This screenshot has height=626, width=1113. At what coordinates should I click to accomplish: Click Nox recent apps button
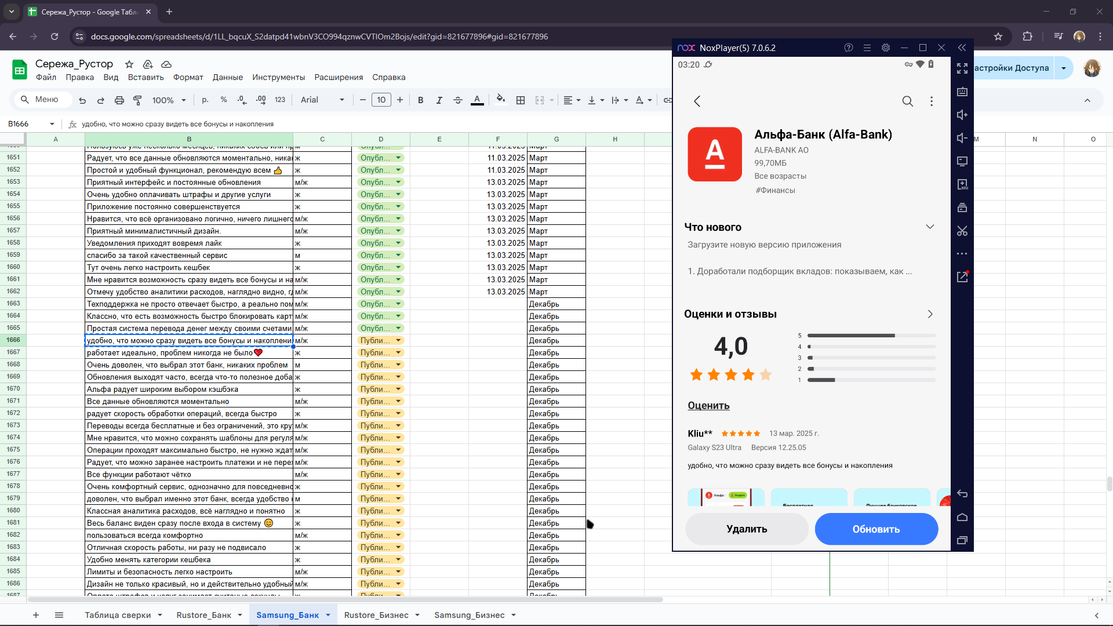pyautogui.click(x=962, y=541)
